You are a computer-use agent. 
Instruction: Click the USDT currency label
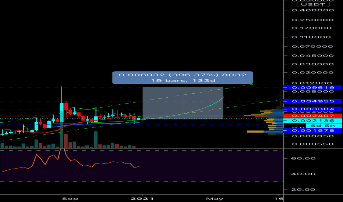click(x=313, y=4)
